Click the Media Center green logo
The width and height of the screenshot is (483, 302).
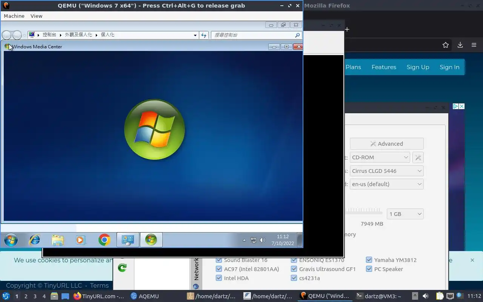tap(154, 129)
